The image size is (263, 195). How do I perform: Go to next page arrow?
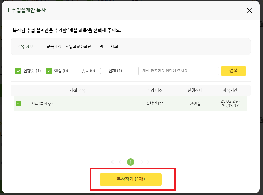coord(142,162)
